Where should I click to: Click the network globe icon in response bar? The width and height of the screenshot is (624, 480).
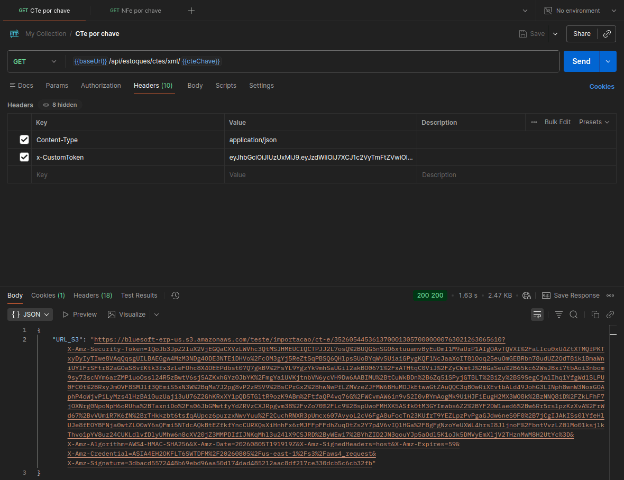tap(527, 296)
